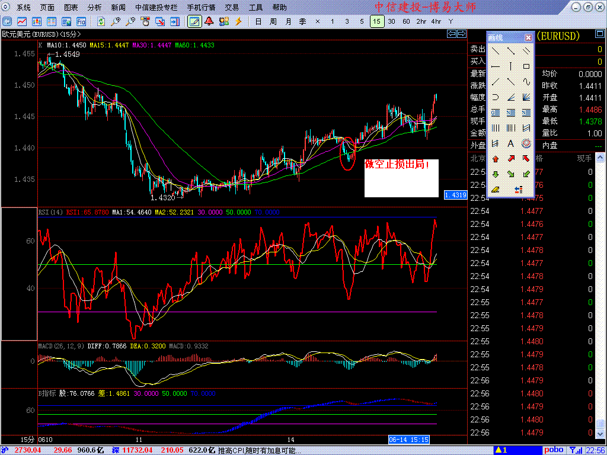Close the 画线 drawing palette
Image resolution: width=607 pixels, height=455 pixels.
click(x=528, y=38)
